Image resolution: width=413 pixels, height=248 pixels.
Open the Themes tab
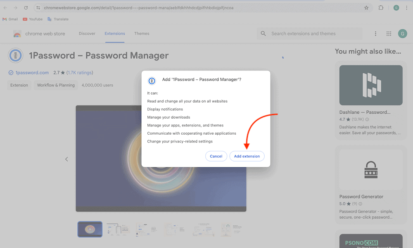click(x=142, y=34)
